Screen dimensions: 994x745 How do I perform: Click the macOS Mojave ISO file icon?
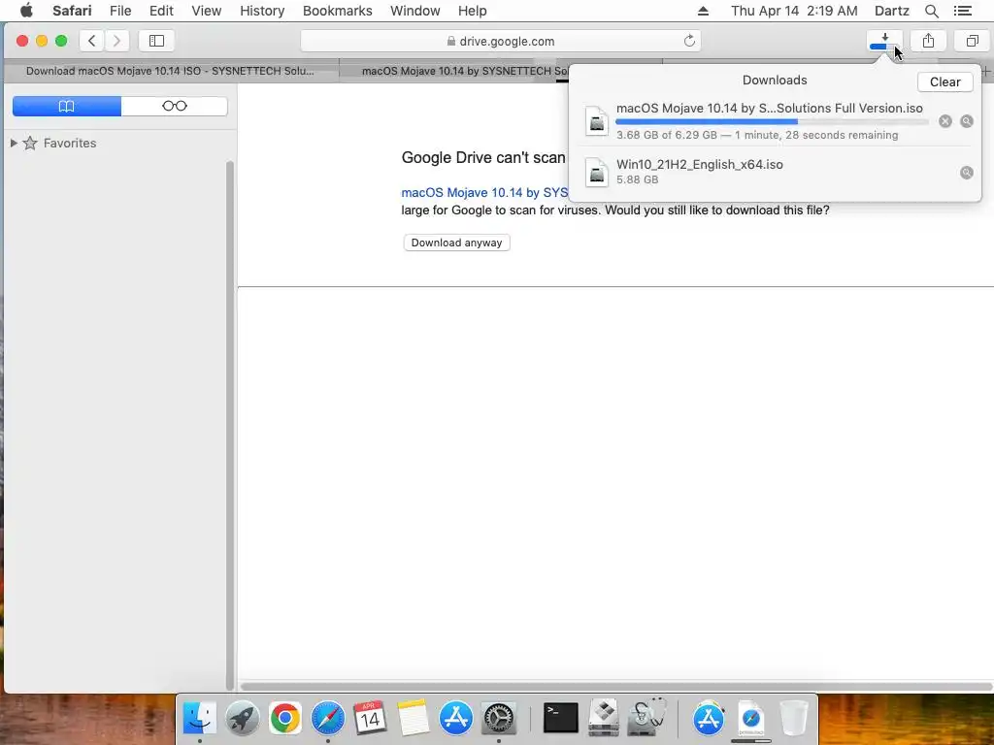(597, 121)
